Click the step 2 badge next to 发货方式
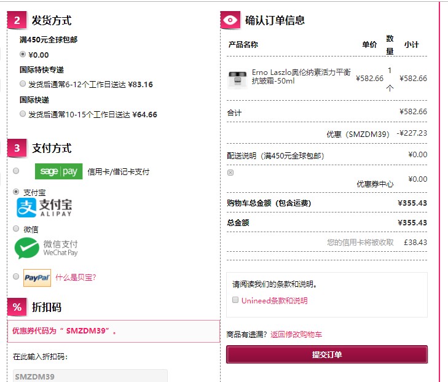The image size is (448, 382). pos(17,20)
